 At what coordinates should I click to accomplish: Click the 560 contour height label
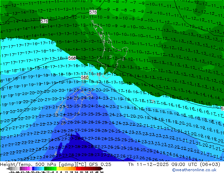point(85,78)
